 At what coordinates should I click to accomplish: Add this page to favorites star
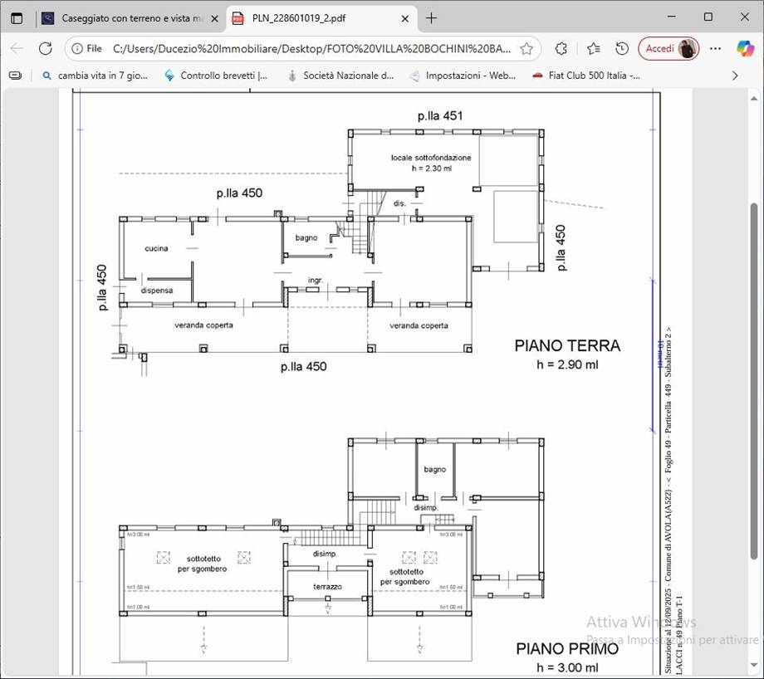pos(526,48)
